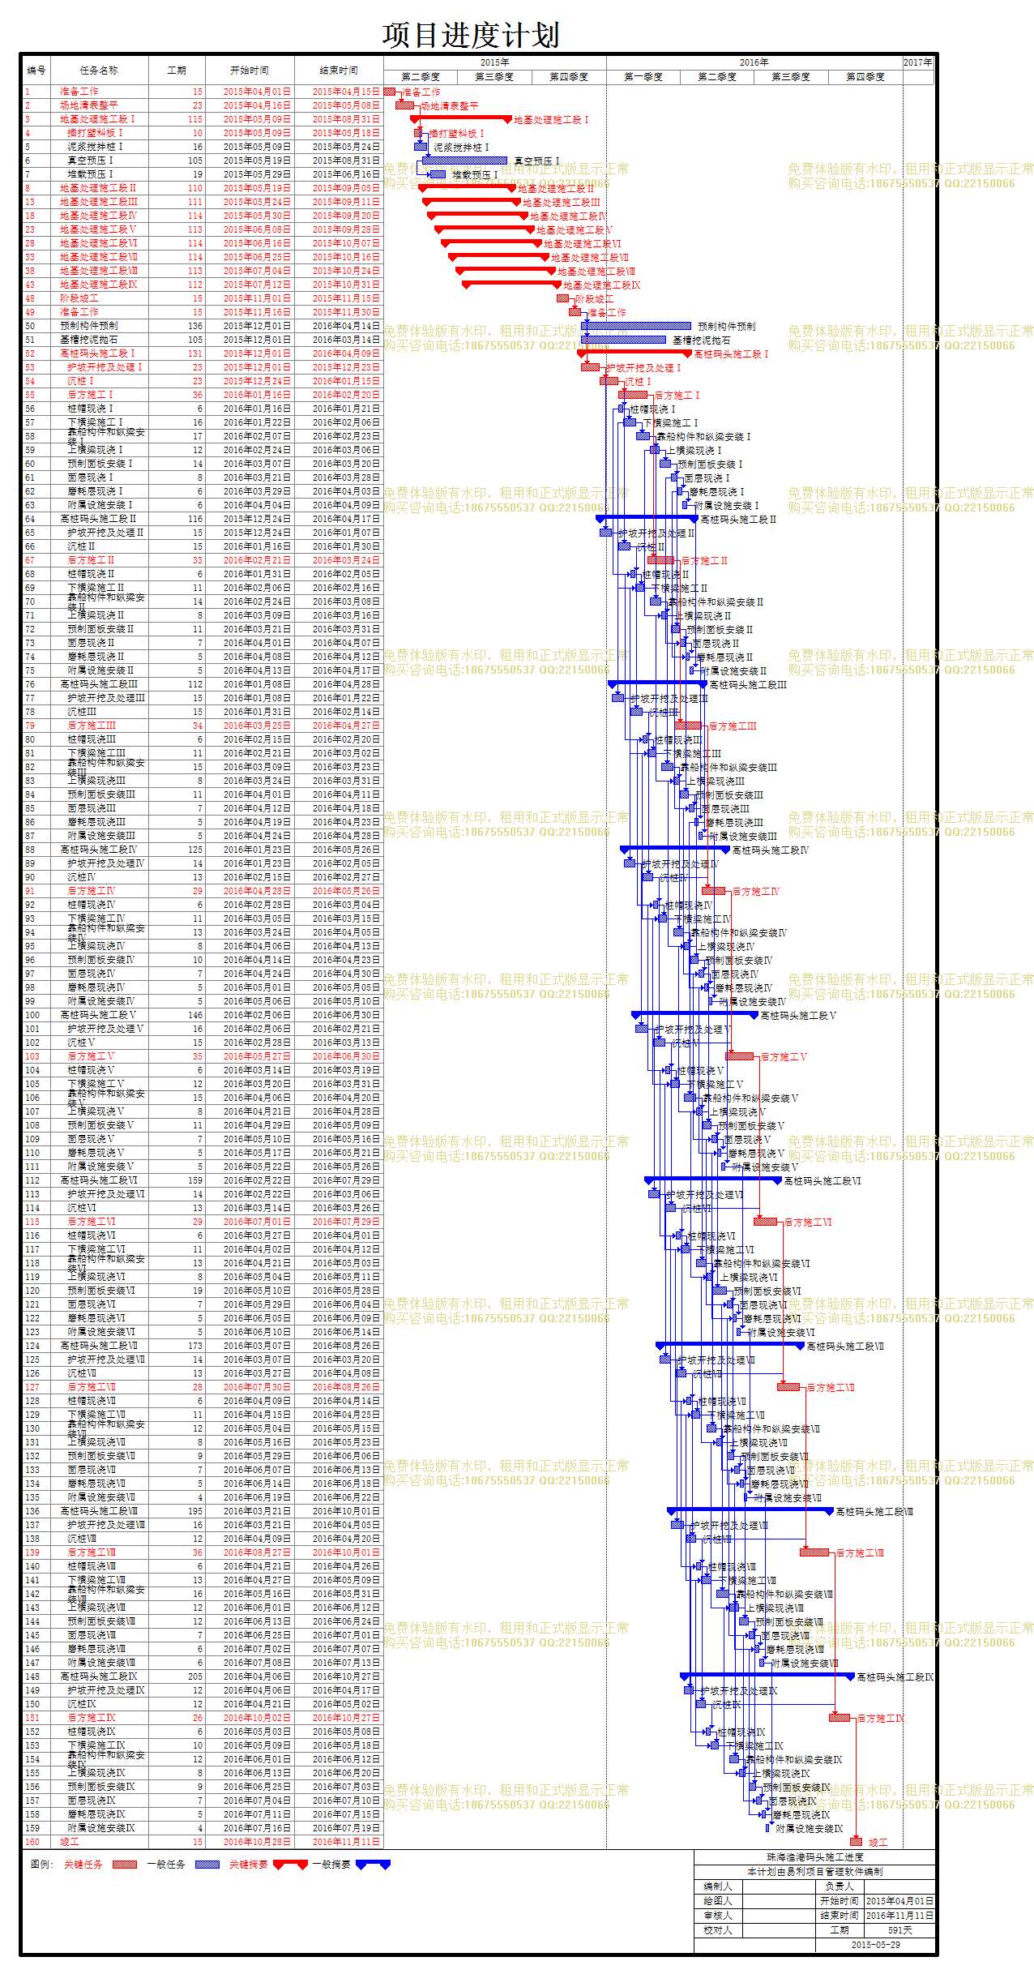Screen dimensions: 1034x1974
Task: Click the 关键任务 red legend swatch
Action: pyautogui.click(x=125, y=1865)
